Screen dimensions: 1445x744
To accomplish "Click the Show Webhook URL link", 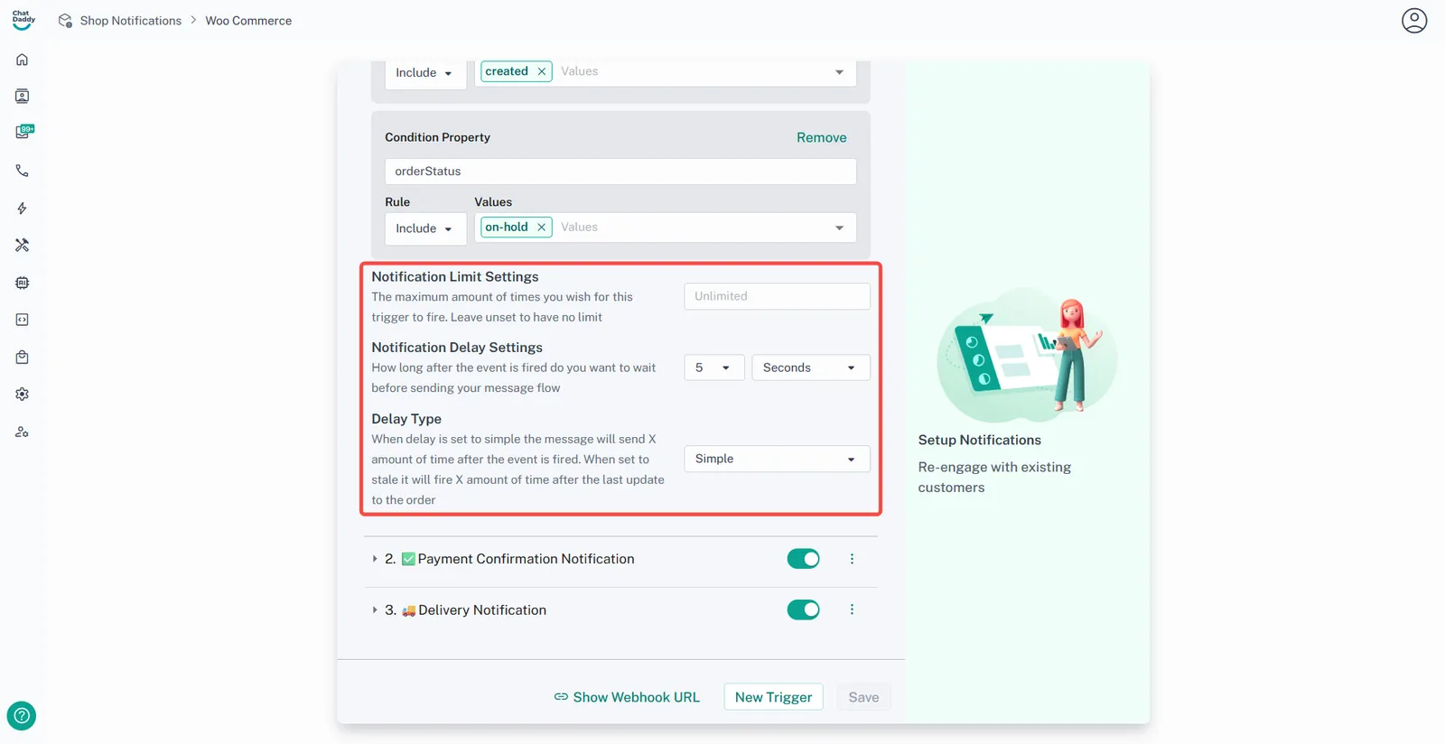I will point(627,697).
